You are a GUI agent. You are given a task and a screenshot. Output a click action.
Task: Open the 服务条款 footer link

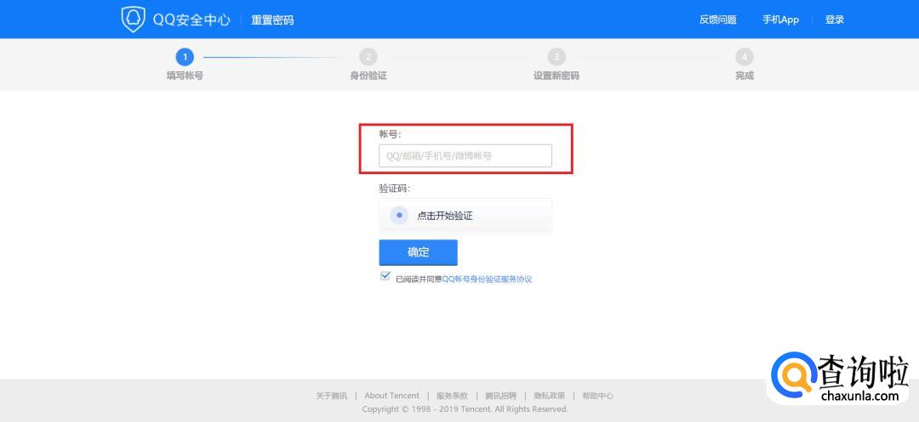click(453, 396)
